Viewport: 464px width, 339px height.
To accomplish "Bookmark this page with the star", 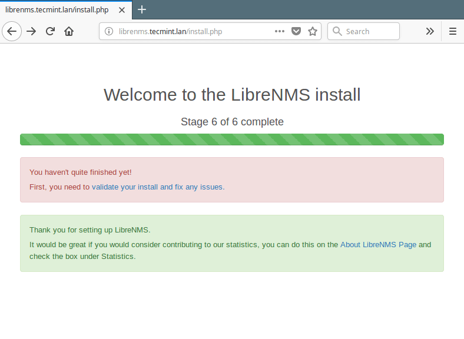I will point(313,31).
